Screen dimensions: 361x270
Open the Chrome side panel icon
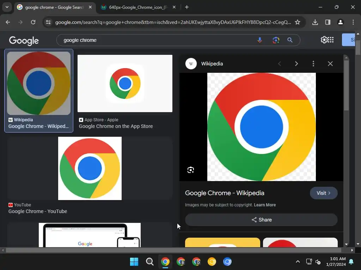pyautogui.click(x=328, y=22)
